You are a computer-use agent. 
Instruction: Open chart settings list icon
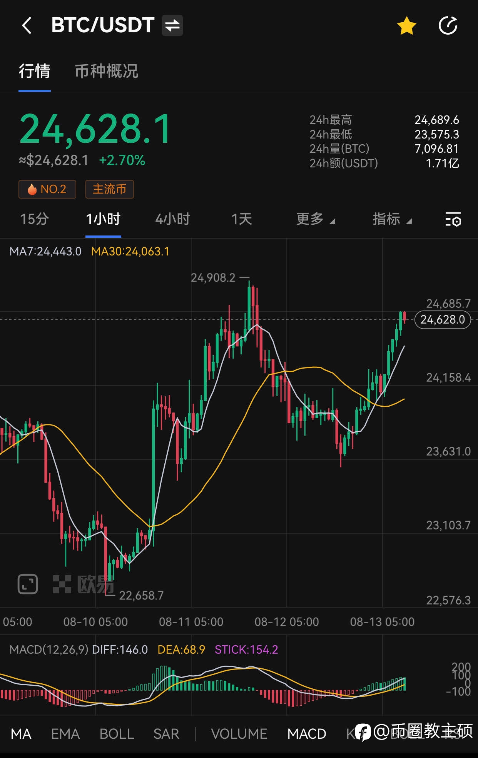tap(453, 219)
